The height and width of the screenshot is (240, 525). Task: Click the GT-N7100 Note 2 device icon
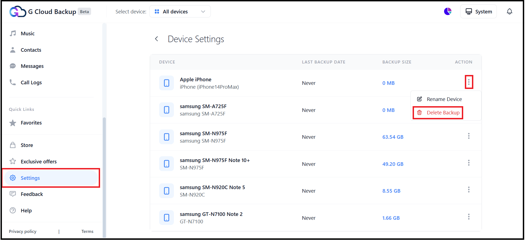(167, 218)
